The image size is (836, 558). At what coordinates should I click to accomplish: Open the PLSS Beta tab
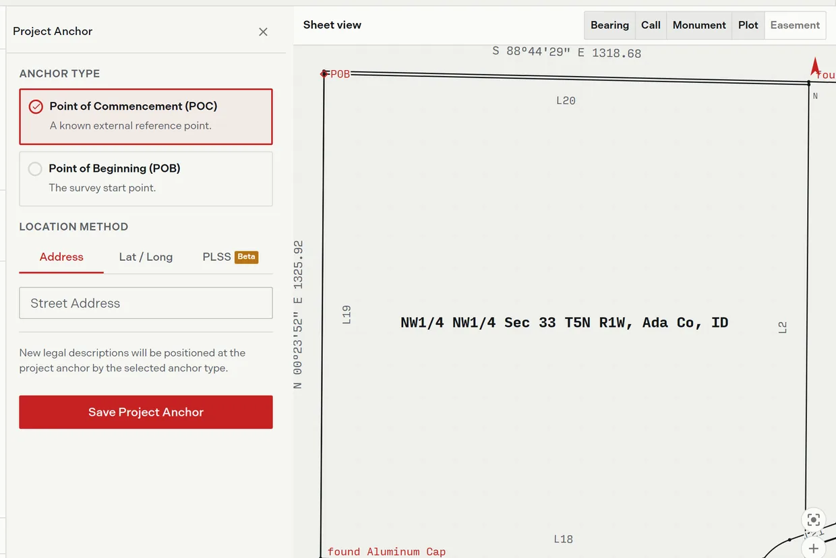(x=230, y=257)
